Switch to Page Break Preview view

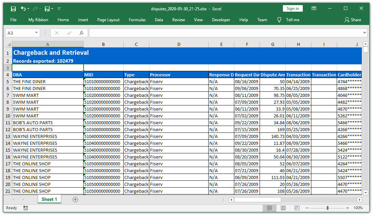coord(297,208)
